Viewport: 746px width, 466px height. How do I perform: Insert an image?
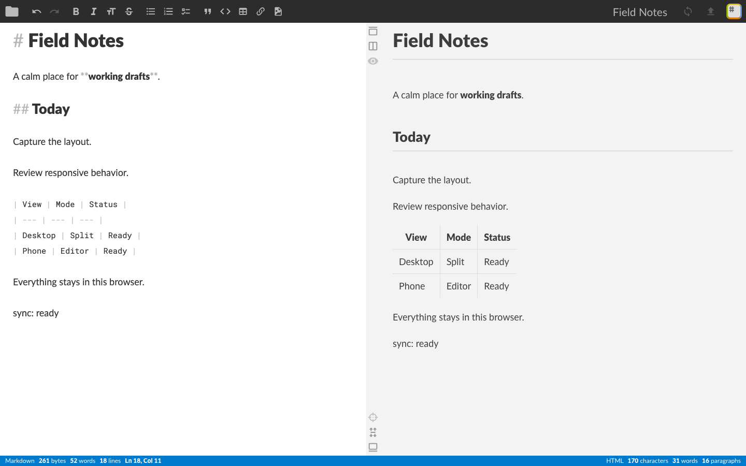278,11
